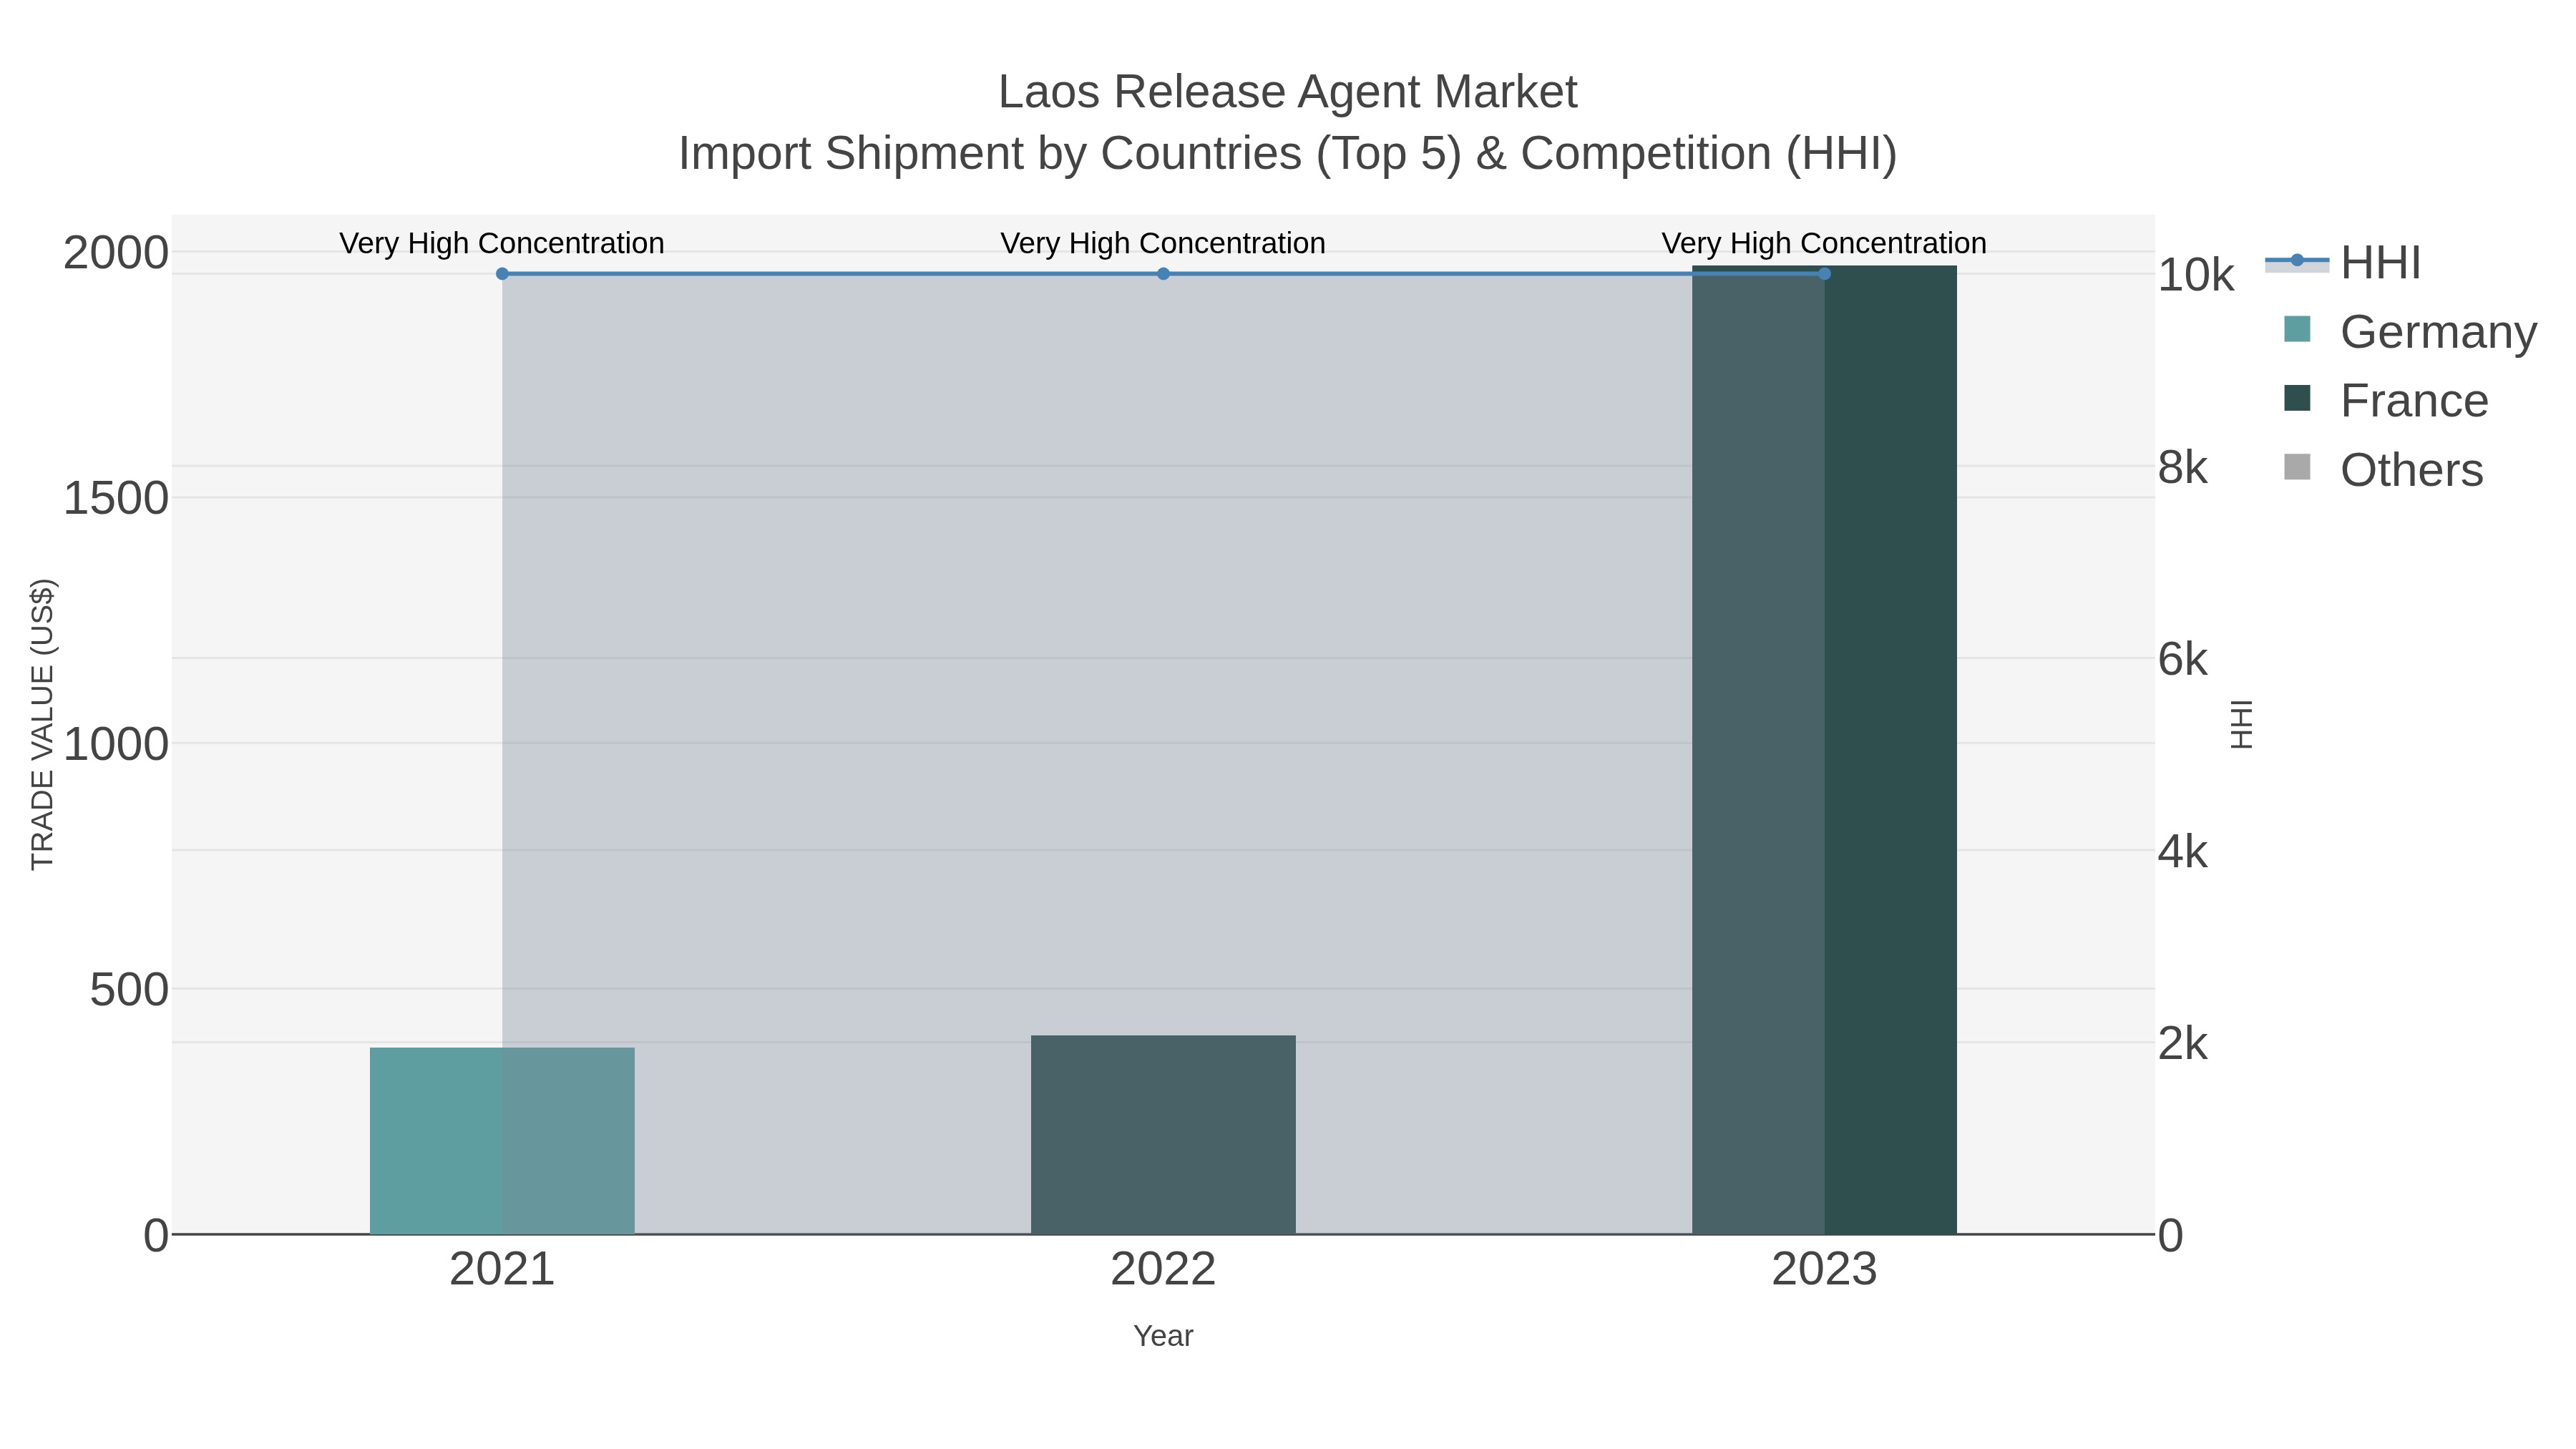2576x1449 pixels.
Task: Click the France dark green swatch
Action: [x=2297, y=398]
